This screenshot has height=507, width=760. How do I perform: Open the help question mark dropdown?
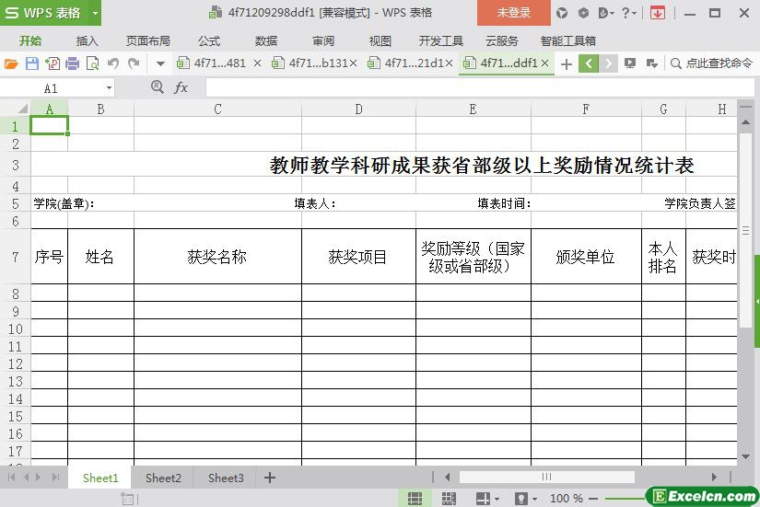click(x=628, y=13)
